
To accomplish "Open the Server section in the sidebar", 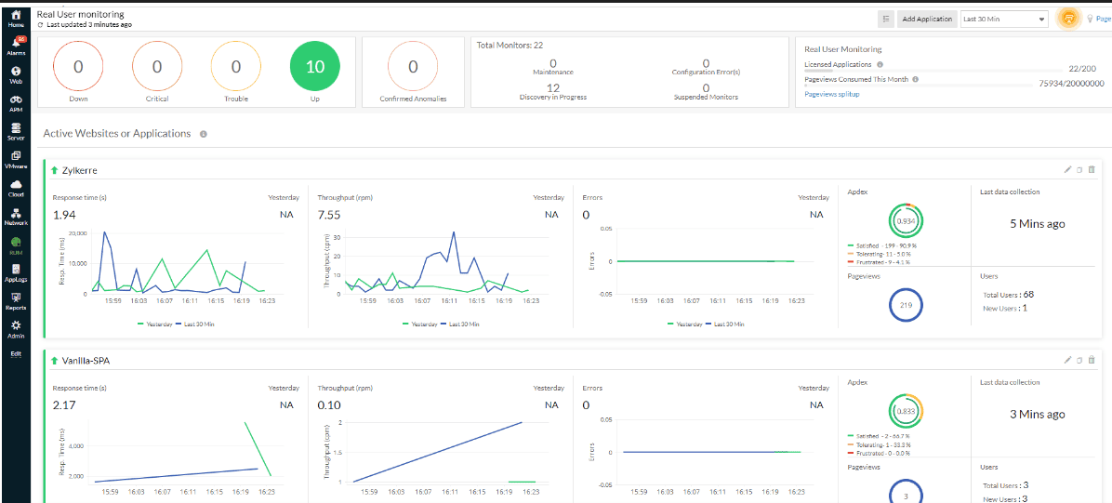I will coord(16,132).
